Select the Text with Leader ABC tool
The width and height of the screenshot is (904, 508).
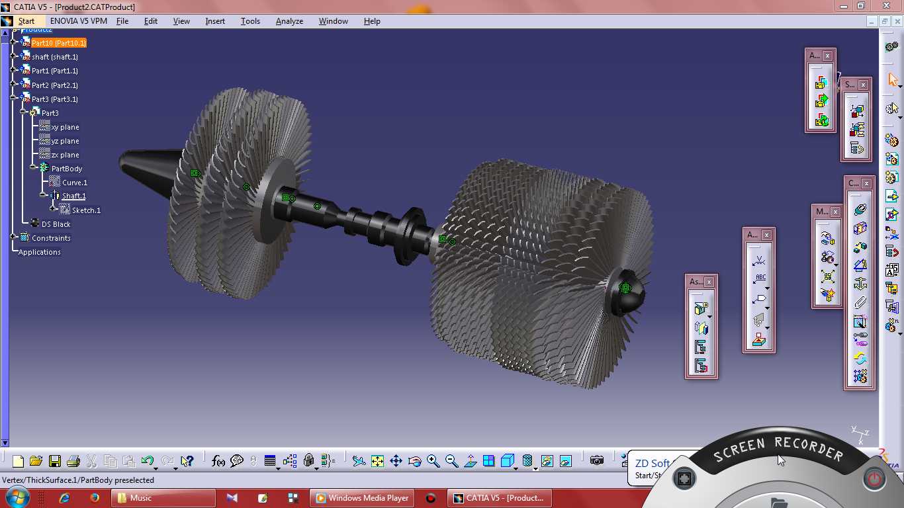tap(759, 279)
